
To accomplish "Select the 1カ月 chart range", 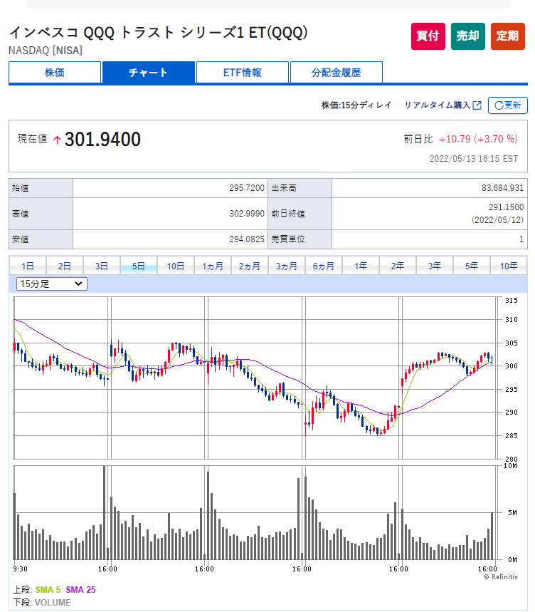I will point(212,266).
